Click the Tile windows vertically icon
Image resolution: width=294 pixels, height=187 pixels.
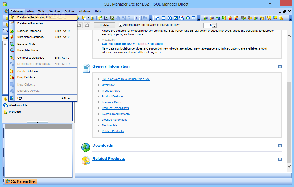169,18
